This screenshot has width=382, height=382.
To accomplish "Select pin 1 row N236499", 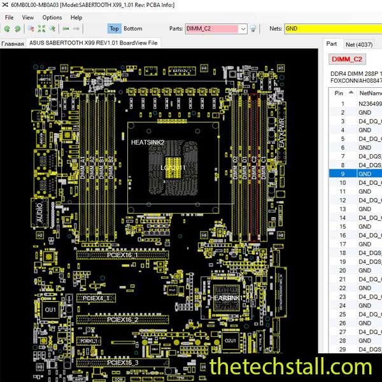I will click(x=356, y=104).
